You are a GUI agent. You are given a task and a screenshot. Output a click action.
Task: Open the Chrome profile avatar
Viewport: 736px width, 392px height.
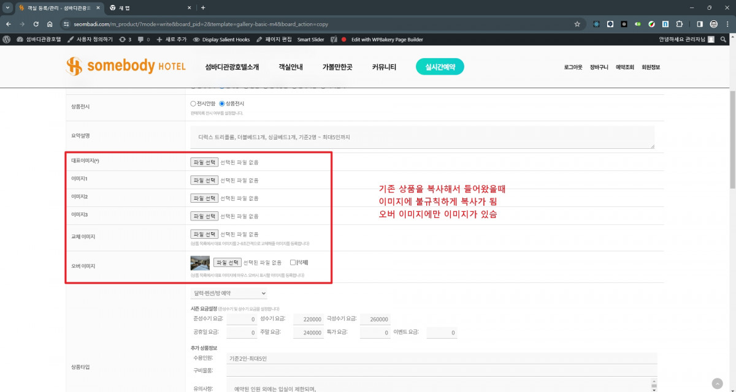[714, 24]
